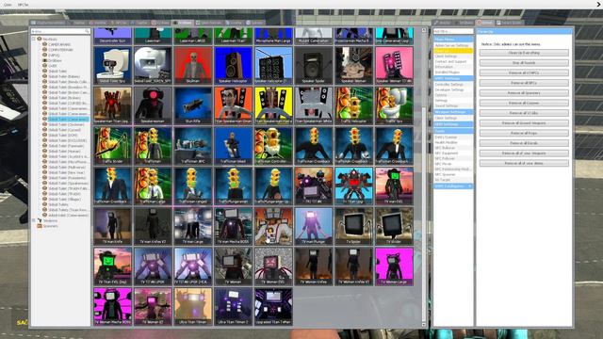The height and width of the screenshot is (339, 603).
Task: Click Stop all Sounds button
Action: tap(524, 63)
